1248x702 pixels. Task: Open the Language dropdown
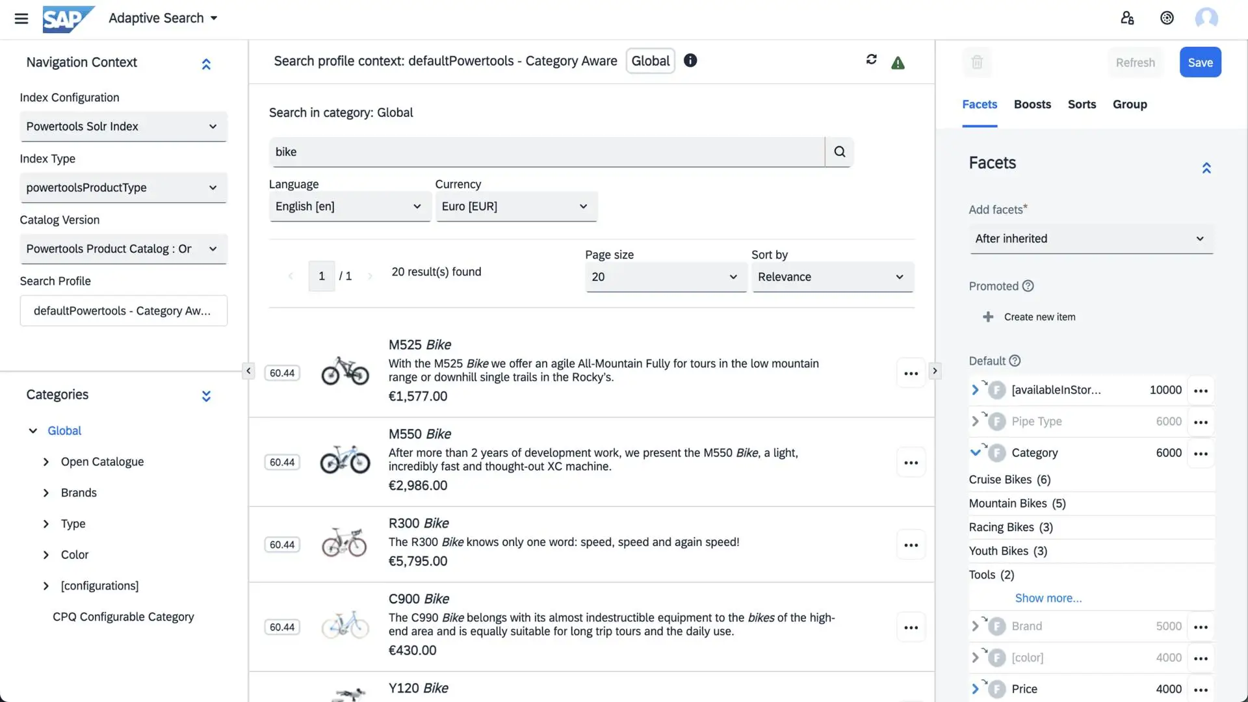point(350,206)
